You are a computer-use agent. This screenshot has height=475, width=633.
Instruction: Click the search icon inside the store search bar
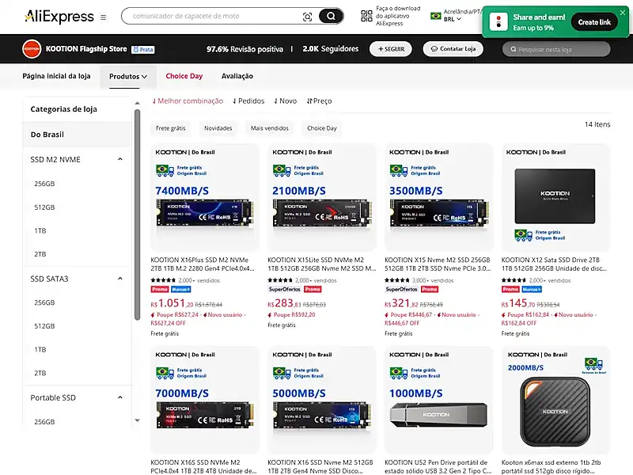coord(514,49)
